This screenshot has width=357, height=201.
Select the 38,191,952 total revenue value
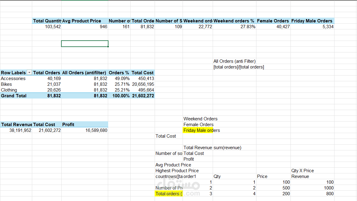point(16,130)
